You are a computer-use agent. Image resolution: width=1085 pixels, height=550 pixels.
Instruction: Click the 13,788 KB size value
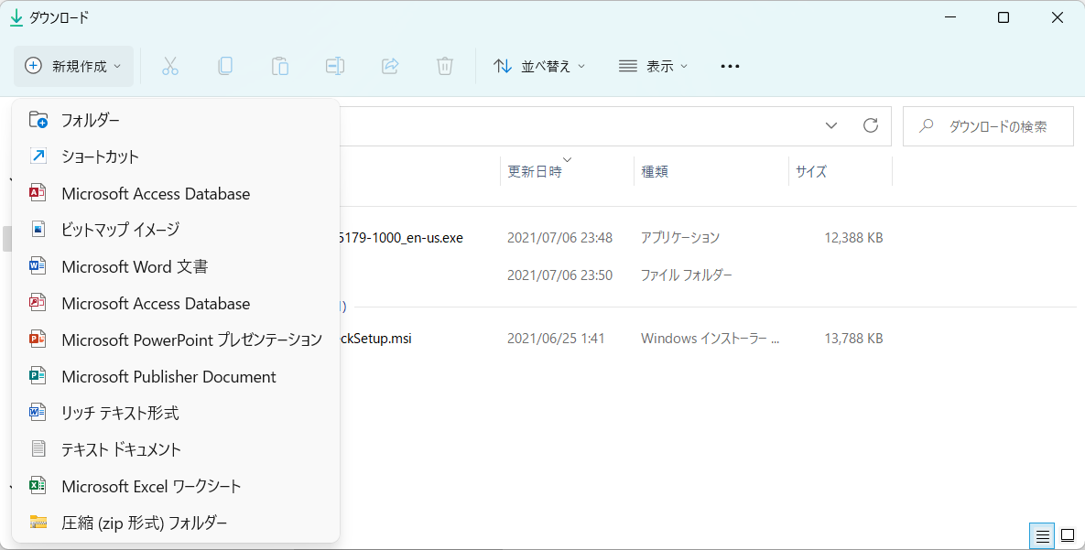[x=853, y=339]
